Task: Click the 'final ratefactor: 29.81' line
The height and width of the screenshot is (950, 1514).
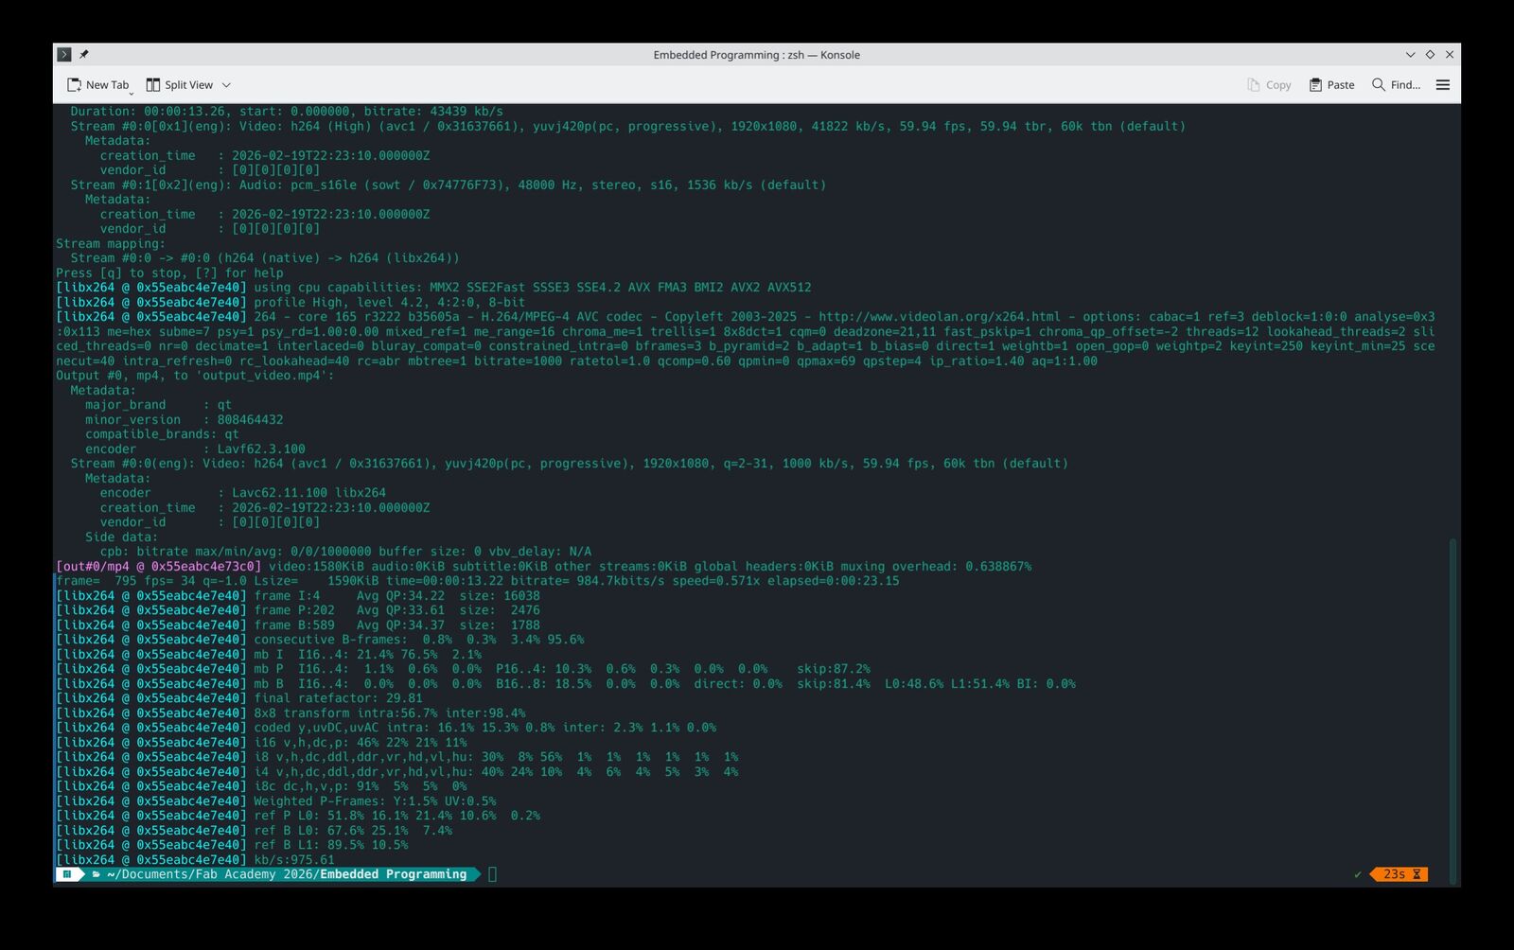Action: 239,698
